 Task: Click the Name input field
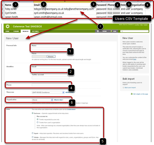pos(50,49)
